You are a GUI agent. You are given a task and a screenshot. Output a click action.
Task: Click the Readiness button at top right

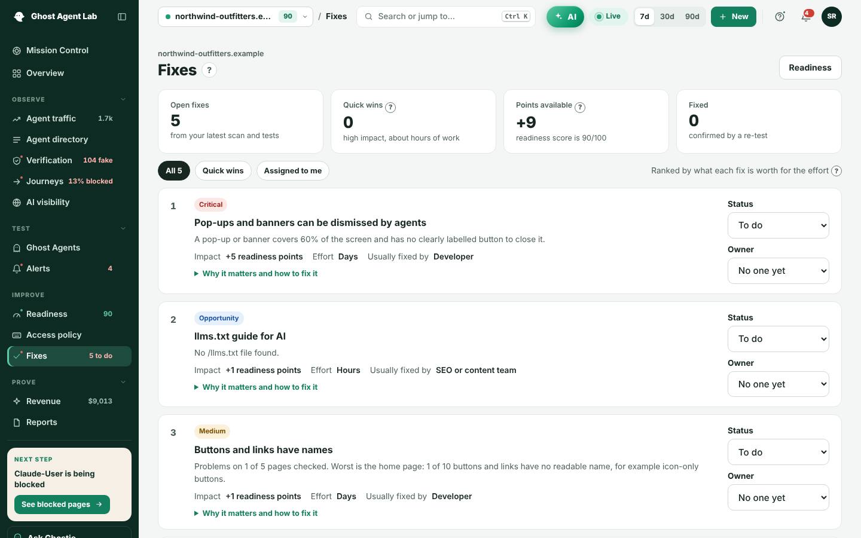coord(810,68)
